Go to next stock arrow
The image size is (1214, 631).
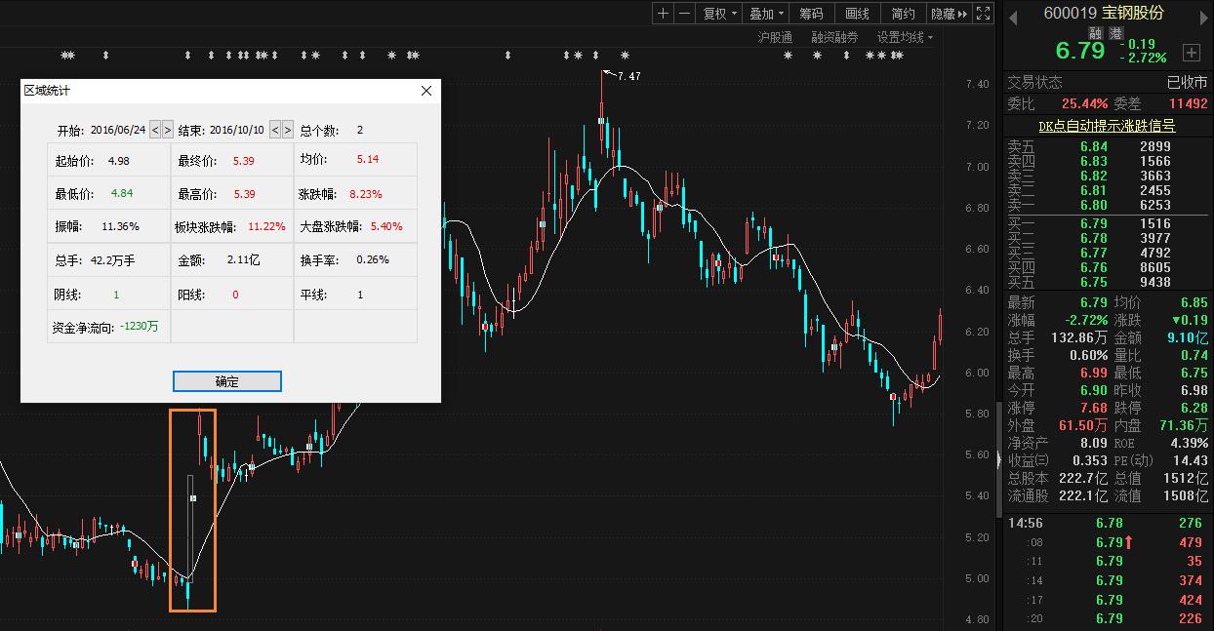point(1202,17)
